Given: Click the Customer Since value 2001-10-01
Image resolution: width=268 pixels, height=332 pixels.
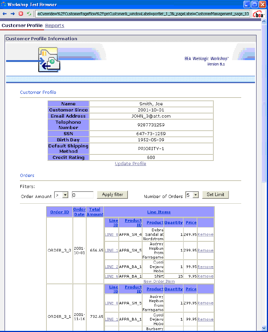Looking at the screenshot, I should 151,110.
